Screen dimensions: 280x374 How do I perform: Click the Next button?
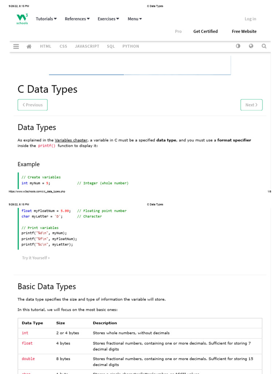pyautogui.click(x=251, y=105)
